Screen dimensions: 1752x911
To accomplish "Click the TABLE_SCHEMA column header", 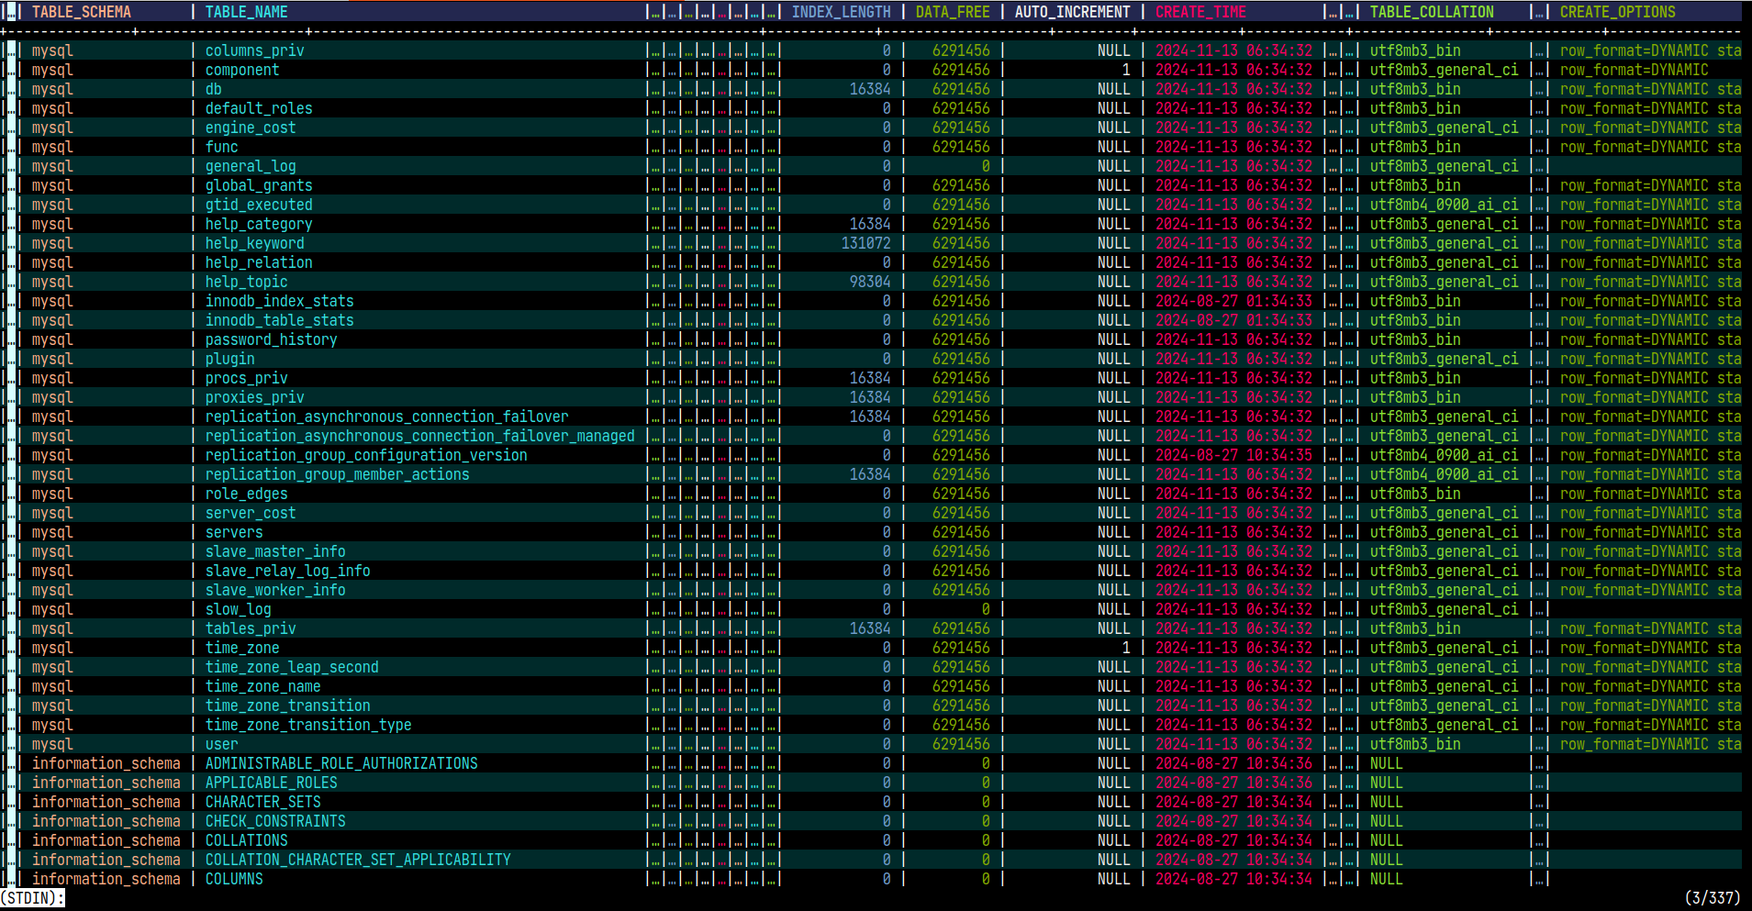I will point(82,12).
